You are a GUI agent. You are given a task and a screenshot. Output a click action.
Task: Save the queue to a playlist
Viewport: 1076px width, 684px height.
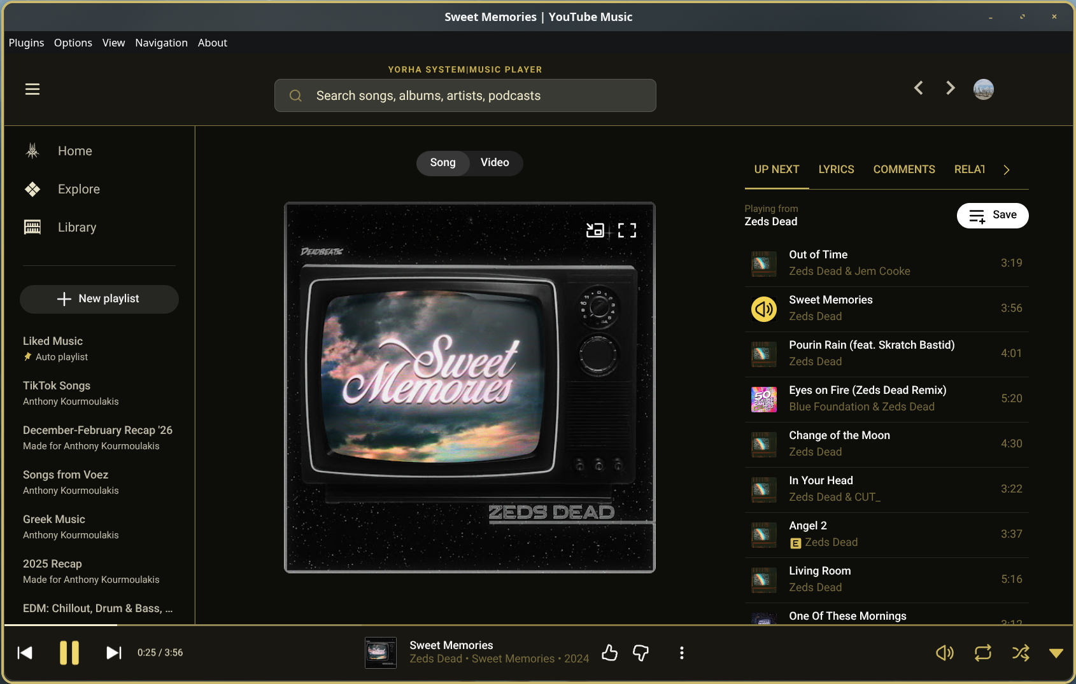coord(993,216)
